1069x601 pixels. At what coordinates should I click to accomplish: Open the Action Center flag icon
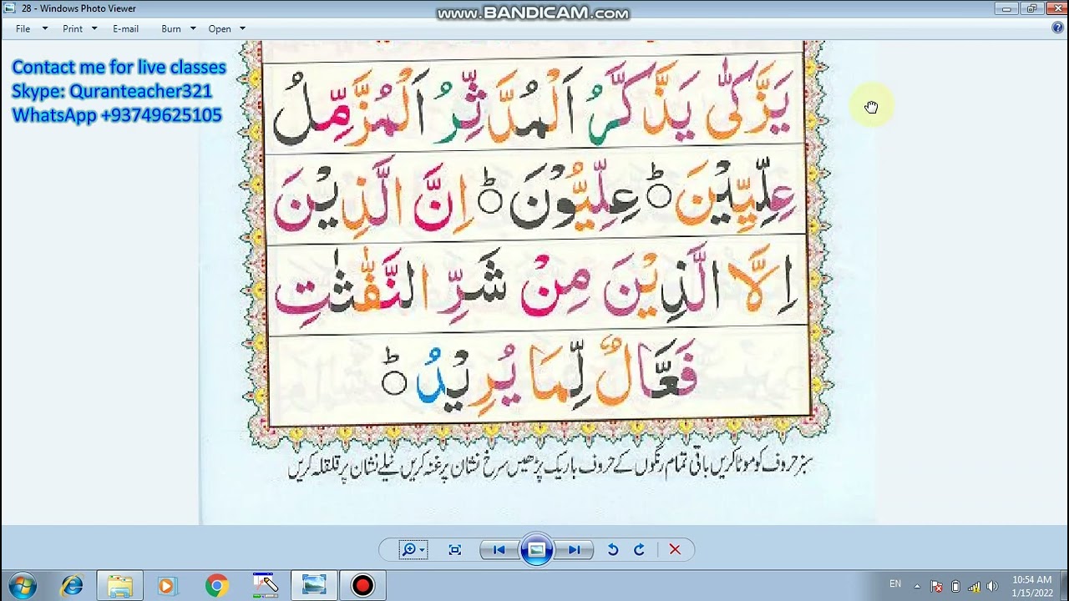click(x=937, y=586)
